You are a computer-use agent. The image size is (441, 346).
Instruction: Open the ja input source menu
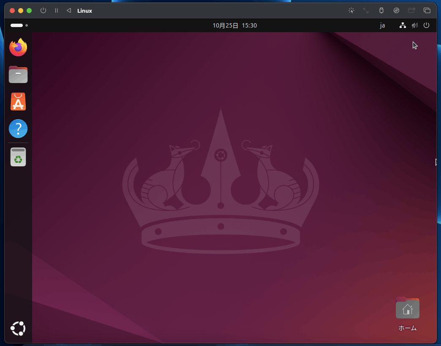tap(382, 26)
